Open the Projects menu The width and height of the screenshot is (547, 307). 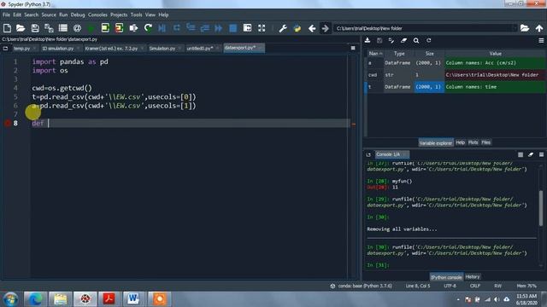click(x=119, y=14)
